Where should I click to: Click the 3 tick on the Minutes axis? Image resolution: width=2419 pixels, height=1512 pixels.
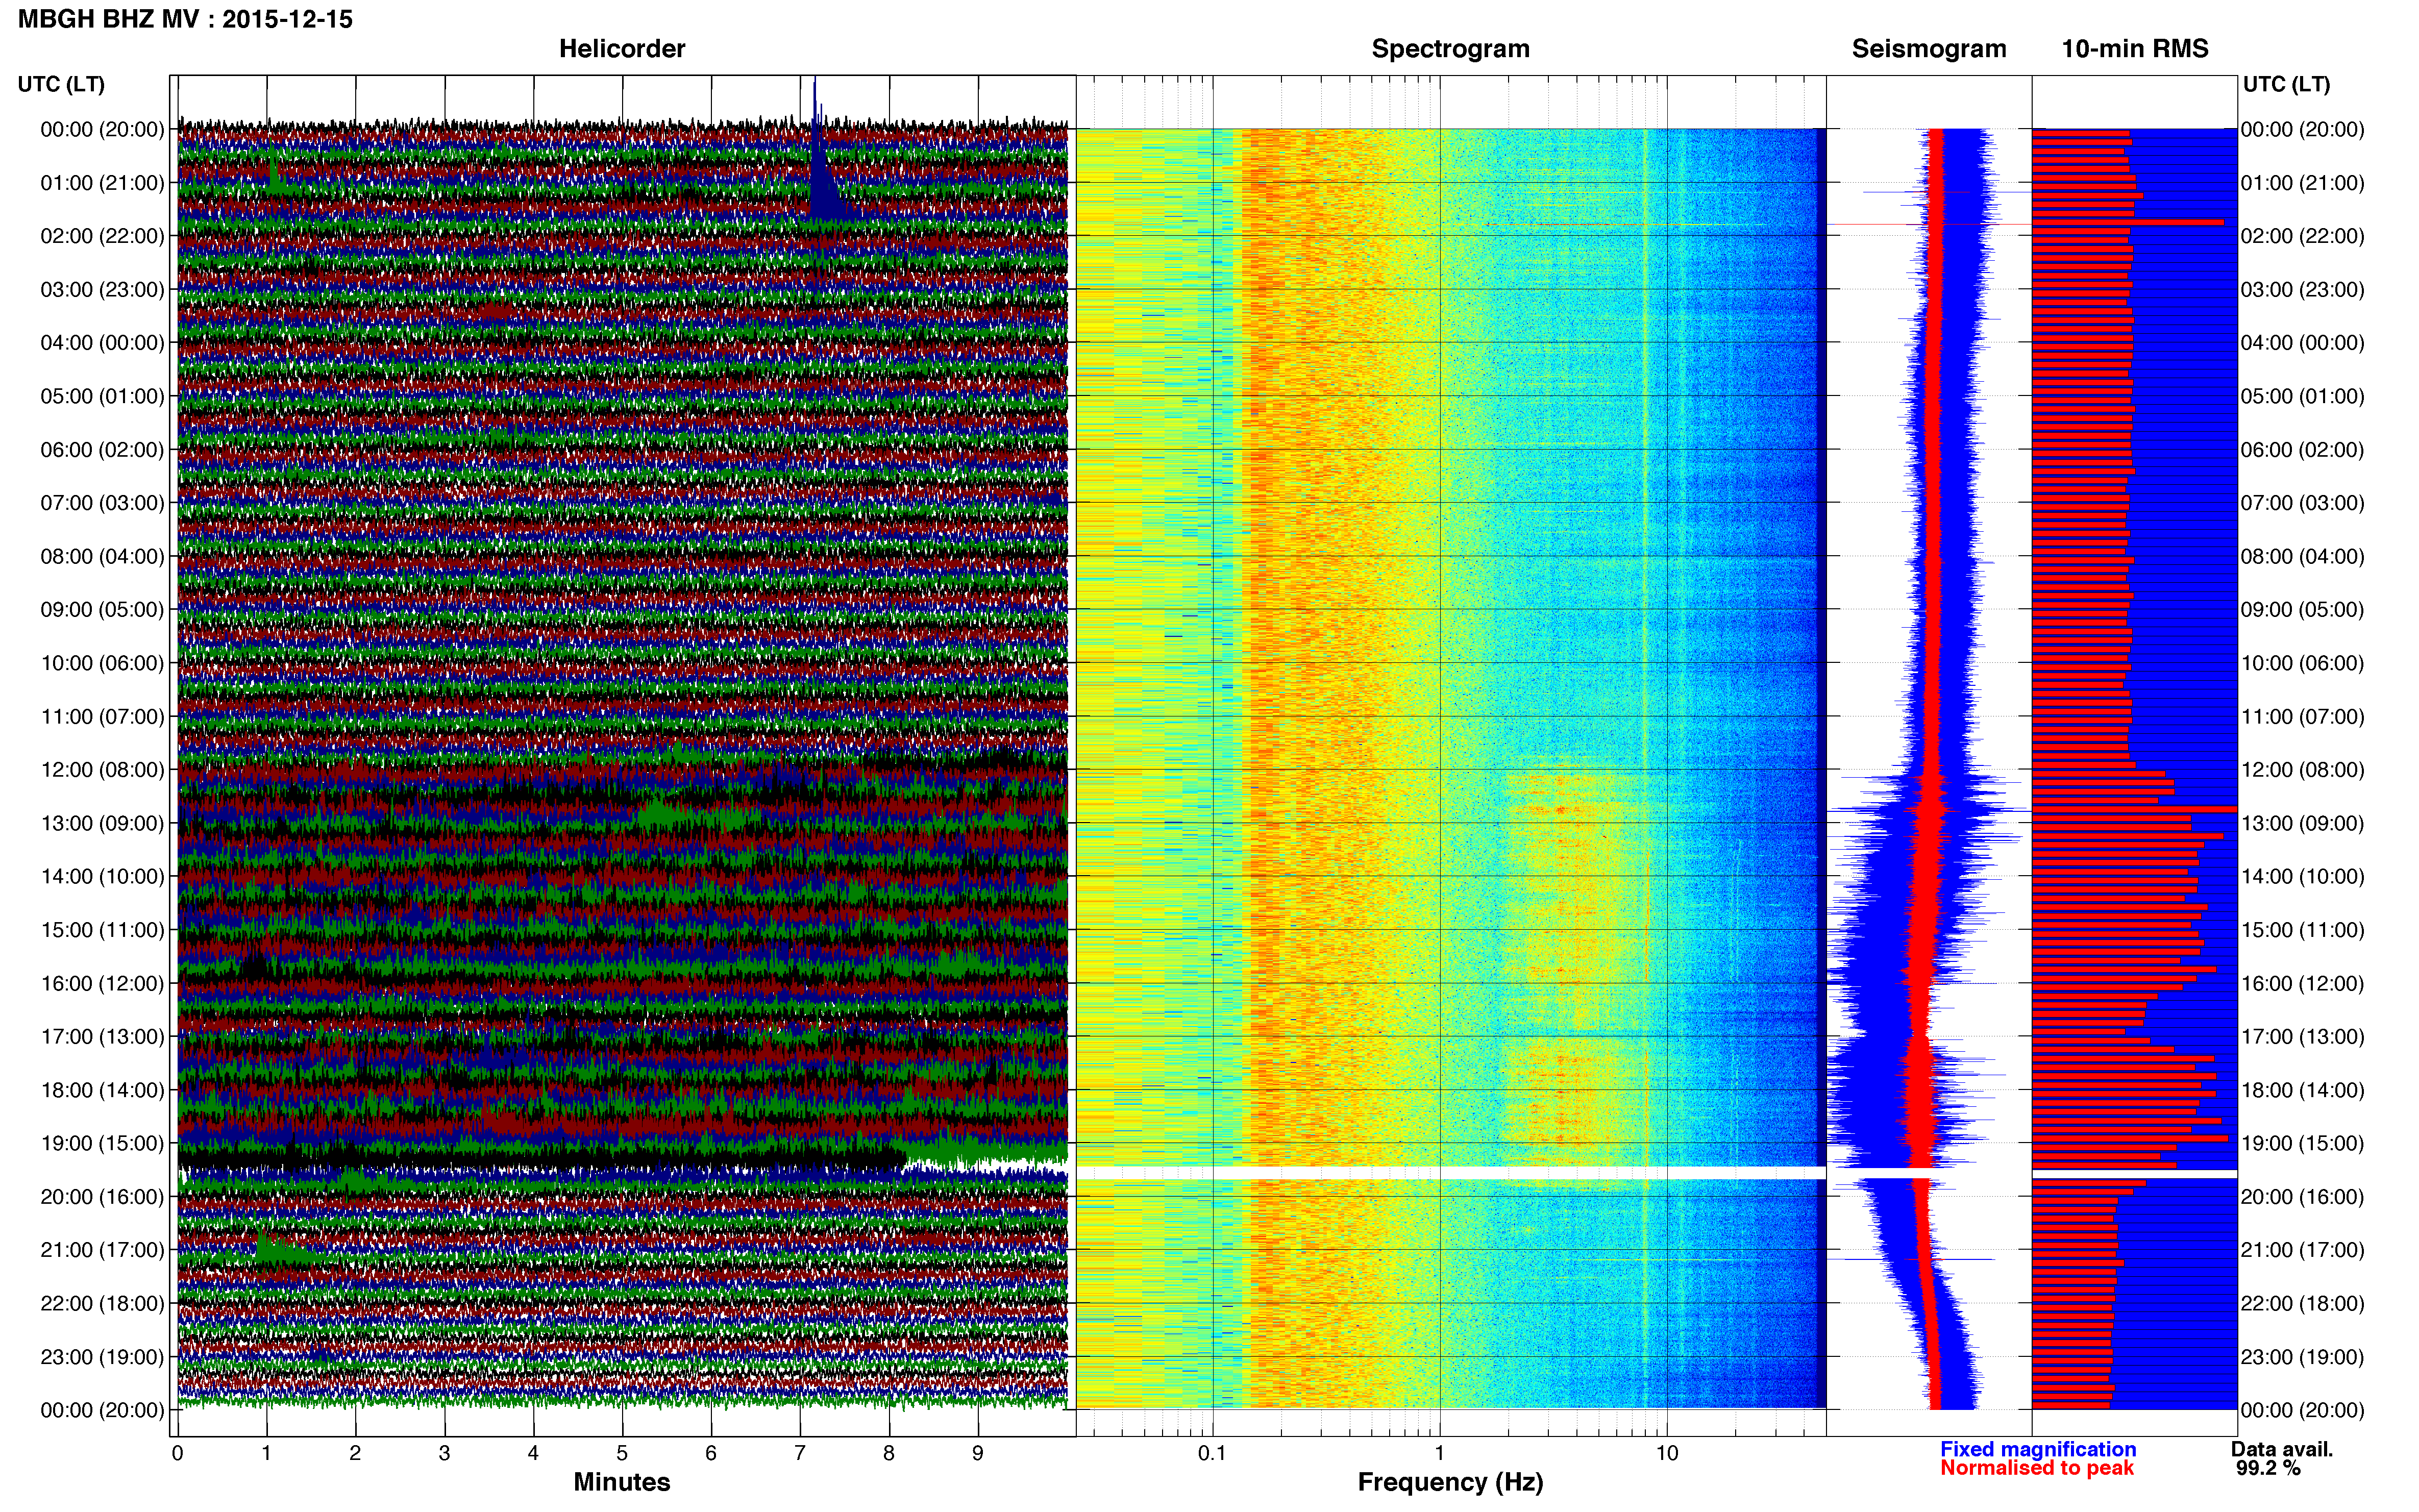(444, 1453)
